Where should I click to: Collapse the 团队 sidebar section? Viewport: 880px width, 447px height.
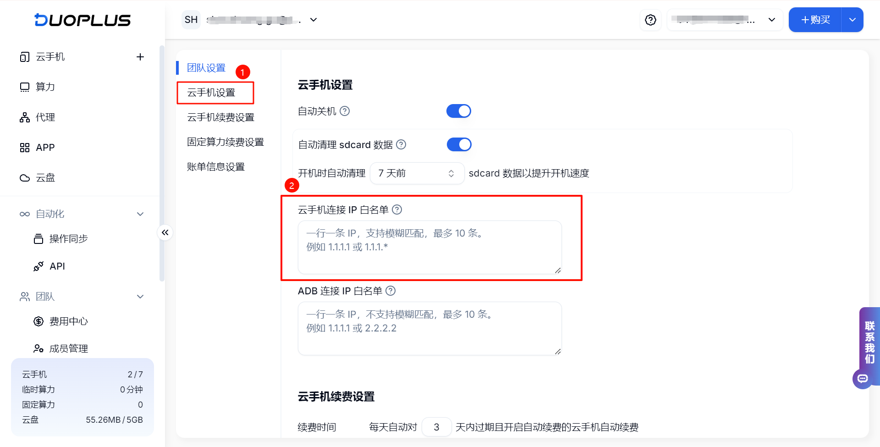pos(140,297)
